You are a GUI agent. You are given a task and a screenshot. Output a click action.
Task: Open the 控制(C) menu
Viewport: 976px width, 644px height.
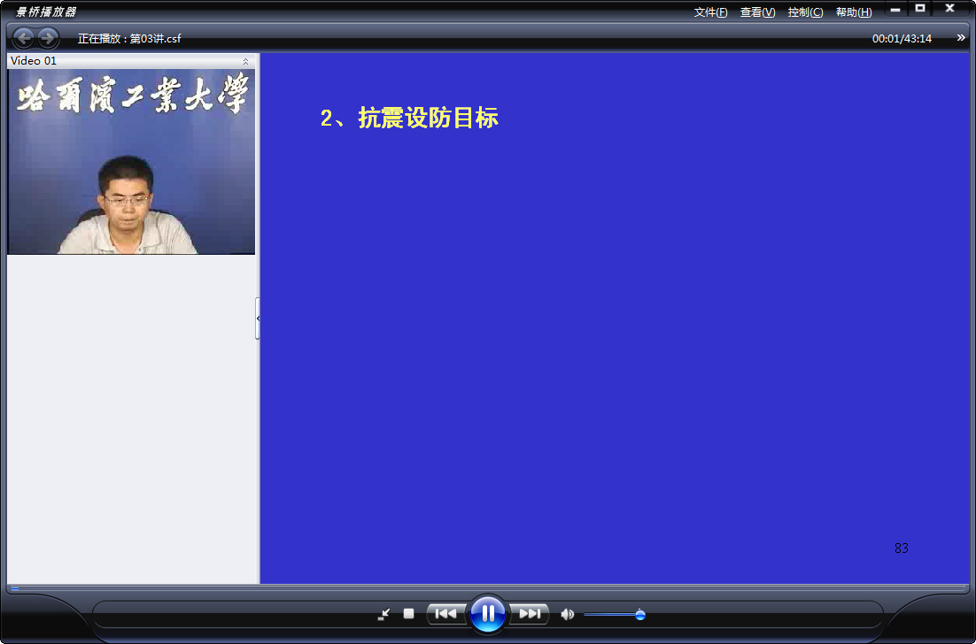805,12
